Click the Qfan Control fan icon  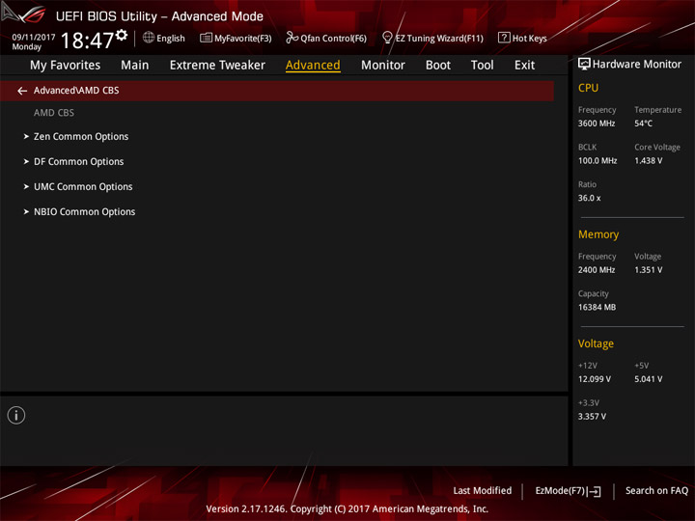click(x=292, y=38)
